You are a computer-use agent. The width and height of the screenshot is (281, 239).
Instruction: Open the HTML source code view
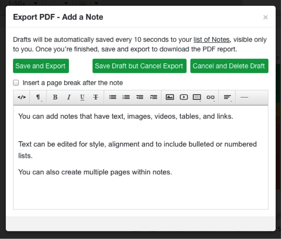[22, 97]
